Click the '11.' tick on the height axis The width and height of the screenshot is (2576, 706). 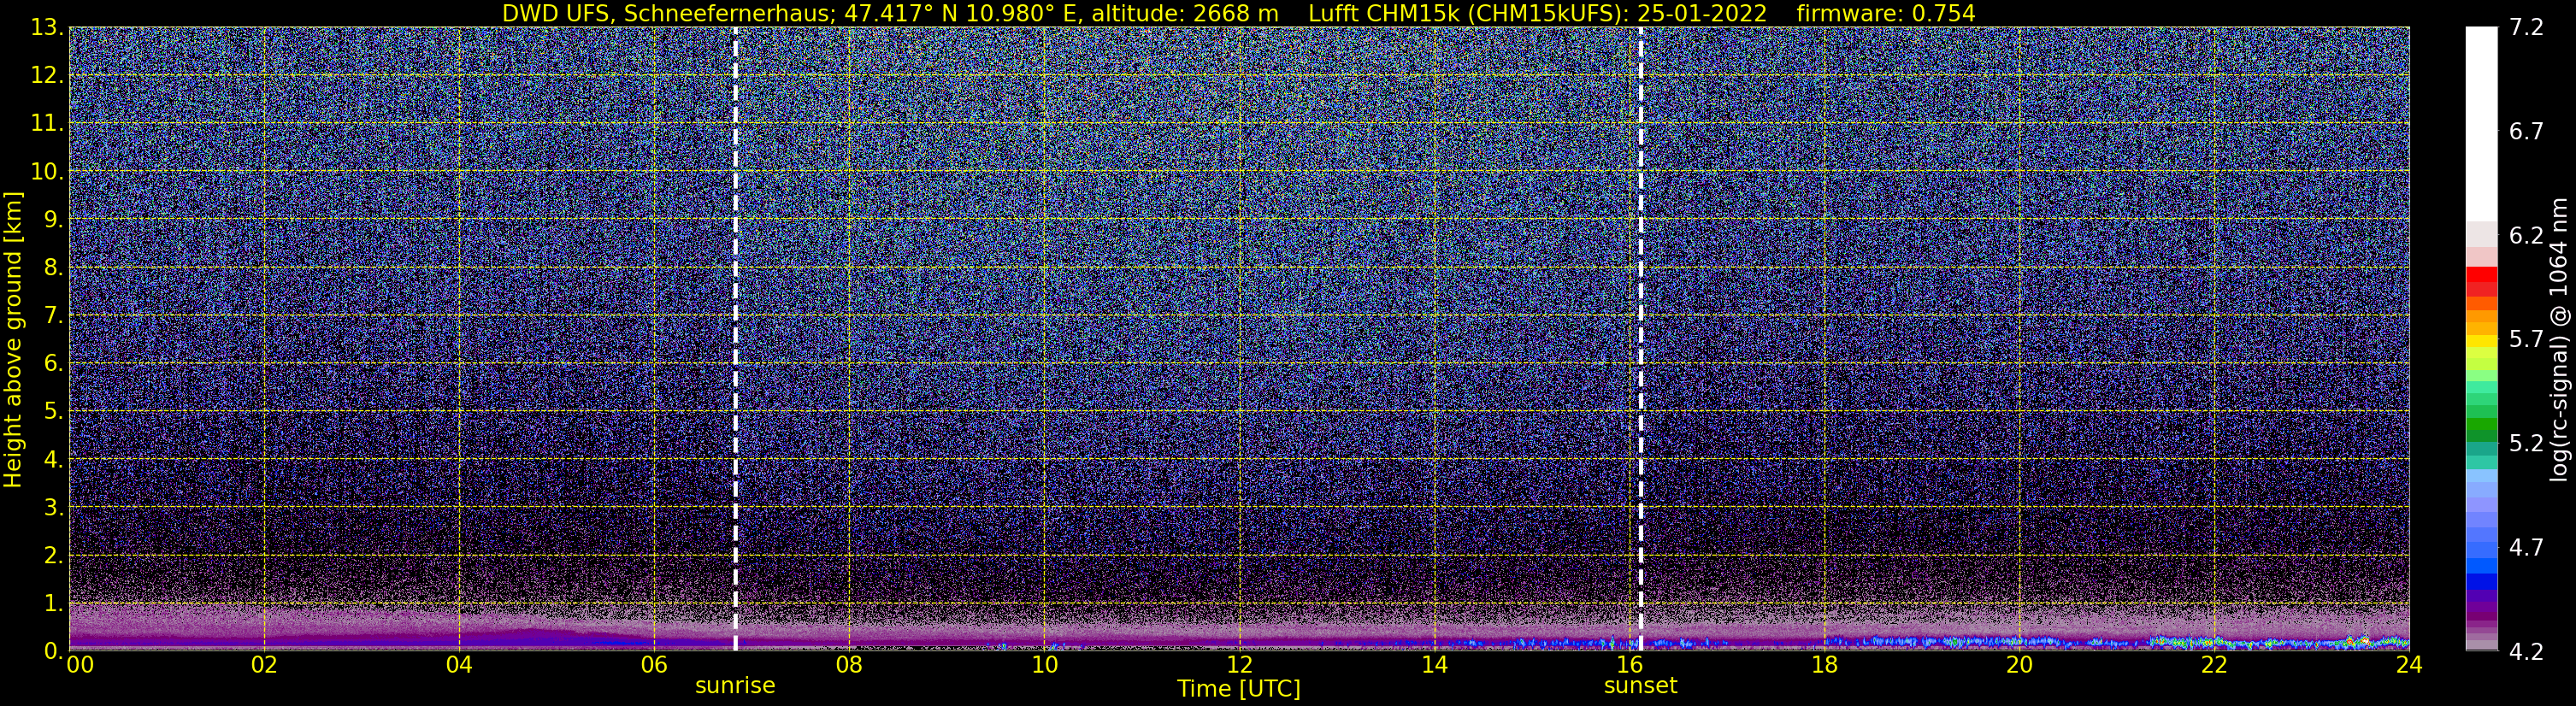pos(47,124)
